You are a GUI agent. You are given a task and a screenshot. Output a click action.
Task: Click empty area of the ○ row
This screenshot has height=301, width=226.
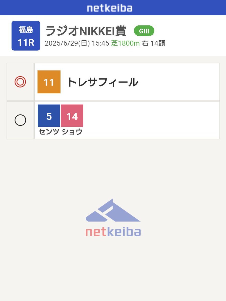[151, 120]
